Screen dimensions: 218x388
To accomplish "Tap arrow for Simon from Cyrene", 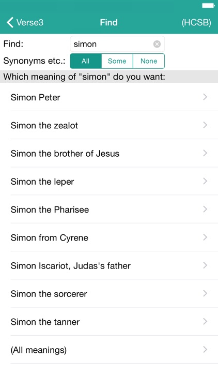I will [205, 237].
